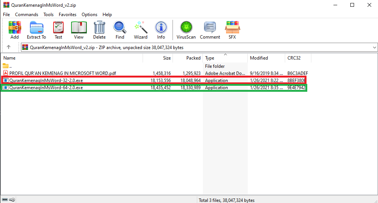The image size is (378, 203).
Task: Close the WinRAR window
Action: (x=369, y=5)
